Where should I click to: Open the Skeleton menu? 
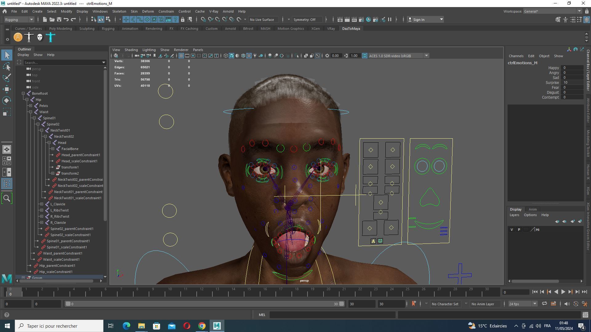(x=119, y=11)
